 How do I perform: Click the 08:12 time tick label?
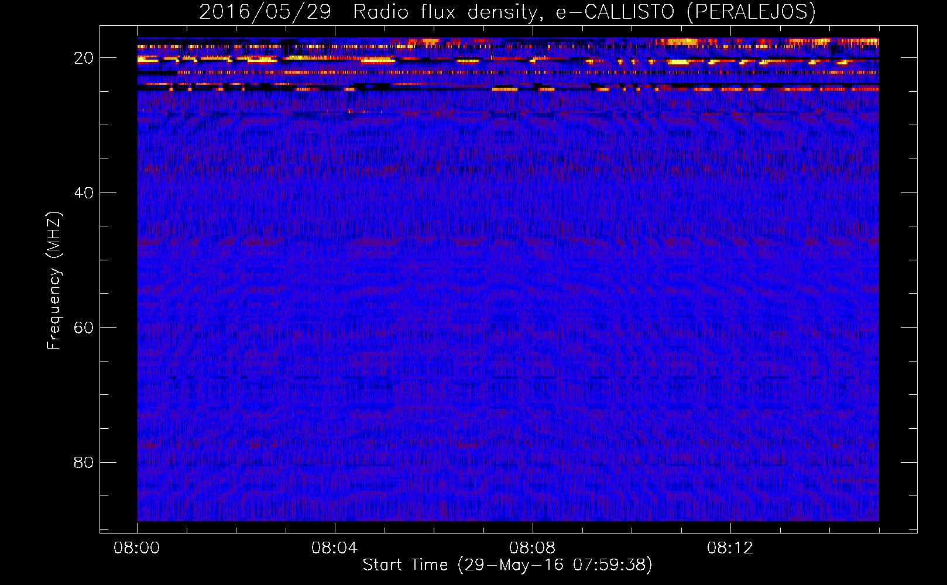point(730,548)
